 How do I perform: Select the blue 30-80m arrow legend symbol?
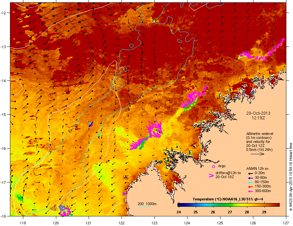250,178
